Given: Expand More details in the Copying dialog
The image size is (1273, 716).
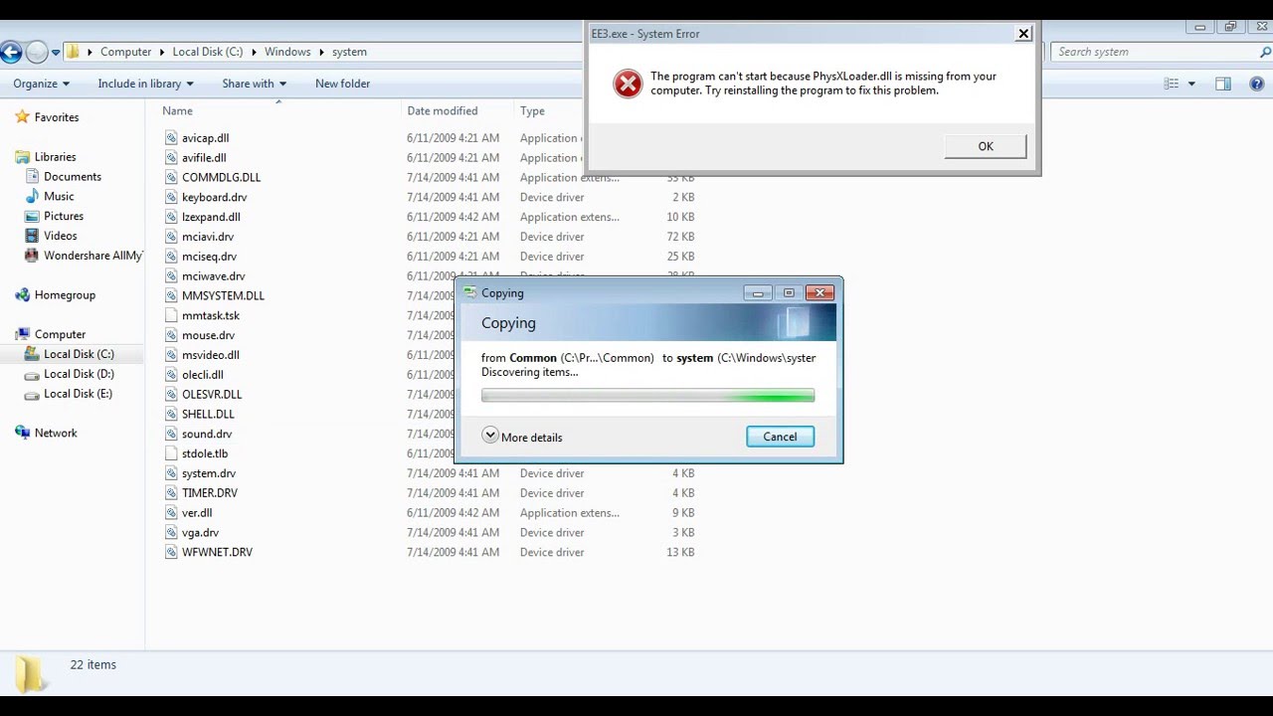Looking at the screenshot, I should coord(522,437).
